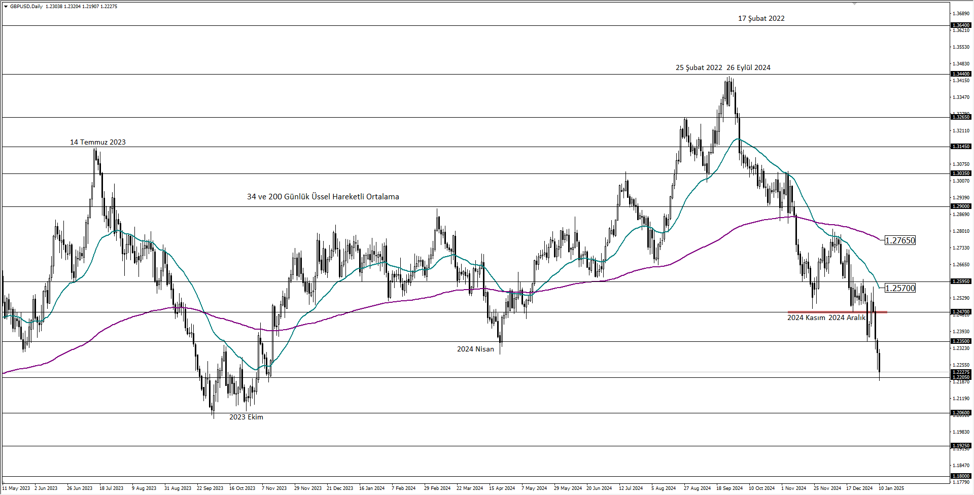This screenshot has width=974, height=495.
Task: Click the 1.19250 price level tag
Action: pyautogui.click(x=961, y=446)
